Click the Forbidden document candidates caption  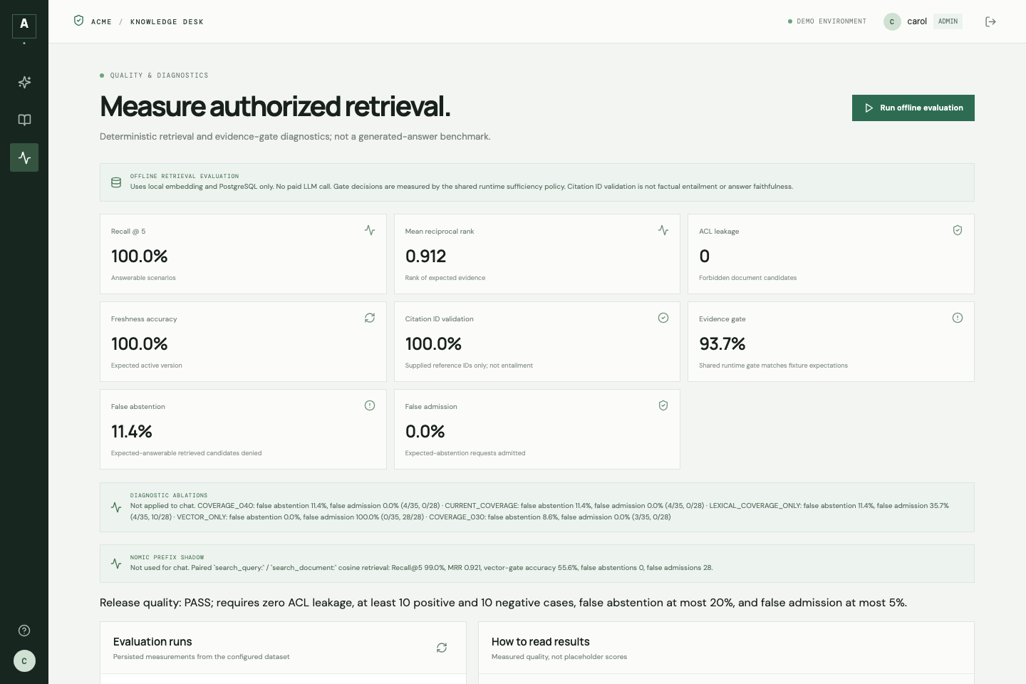(748, 278)
